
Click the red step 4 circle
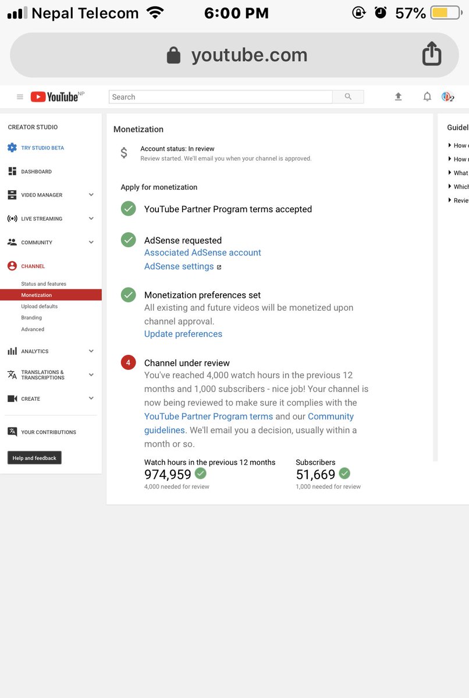coord(129,362)
